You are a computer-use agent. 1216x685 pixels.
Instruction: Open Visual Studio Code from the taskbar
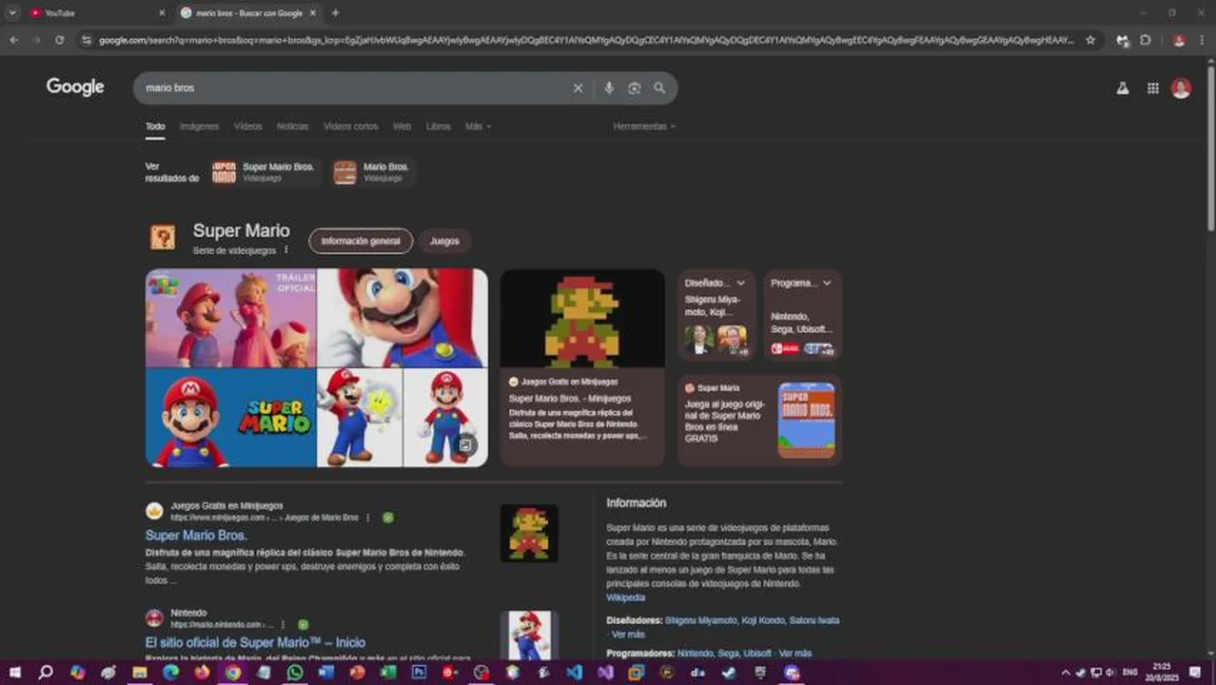tap(574, 673)
